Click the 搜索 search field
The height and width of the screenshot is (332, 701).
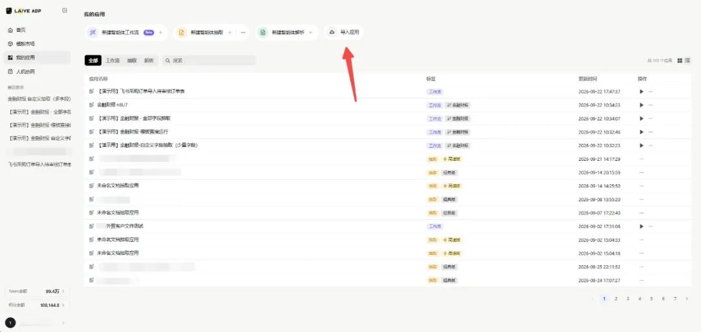pos(209,60)
